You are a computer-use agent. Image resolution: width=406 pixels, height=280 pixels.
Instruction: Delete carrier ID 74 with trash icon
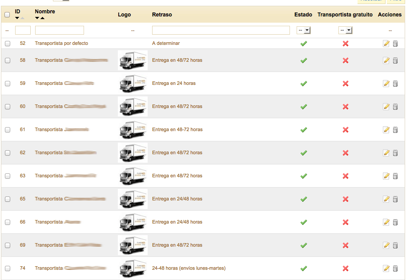(x=395, y=268)
